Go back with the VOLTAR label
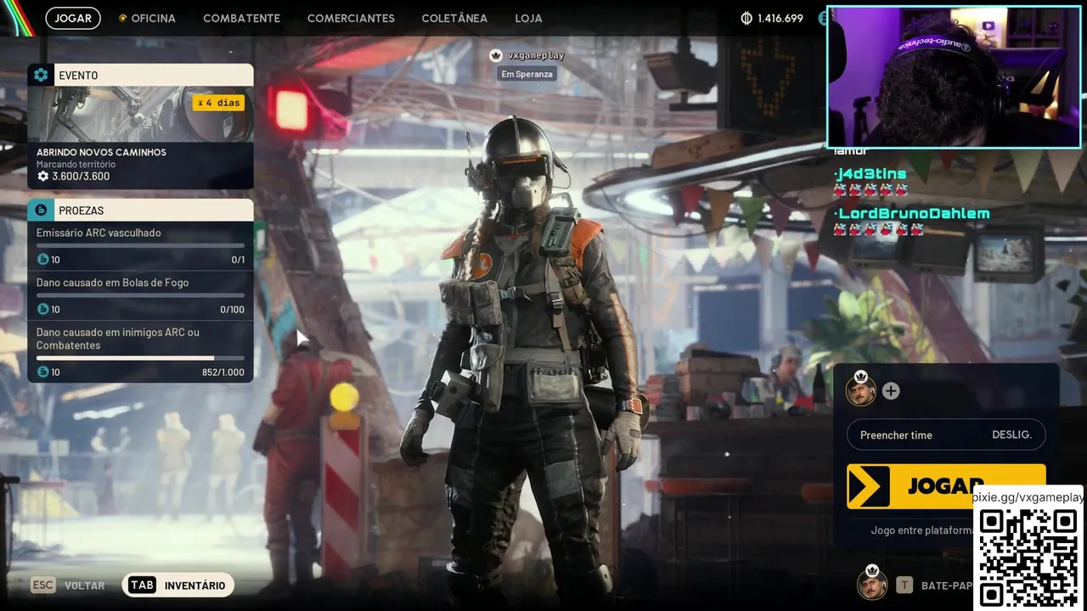The image size is (1087, 611). pos(85,586)
